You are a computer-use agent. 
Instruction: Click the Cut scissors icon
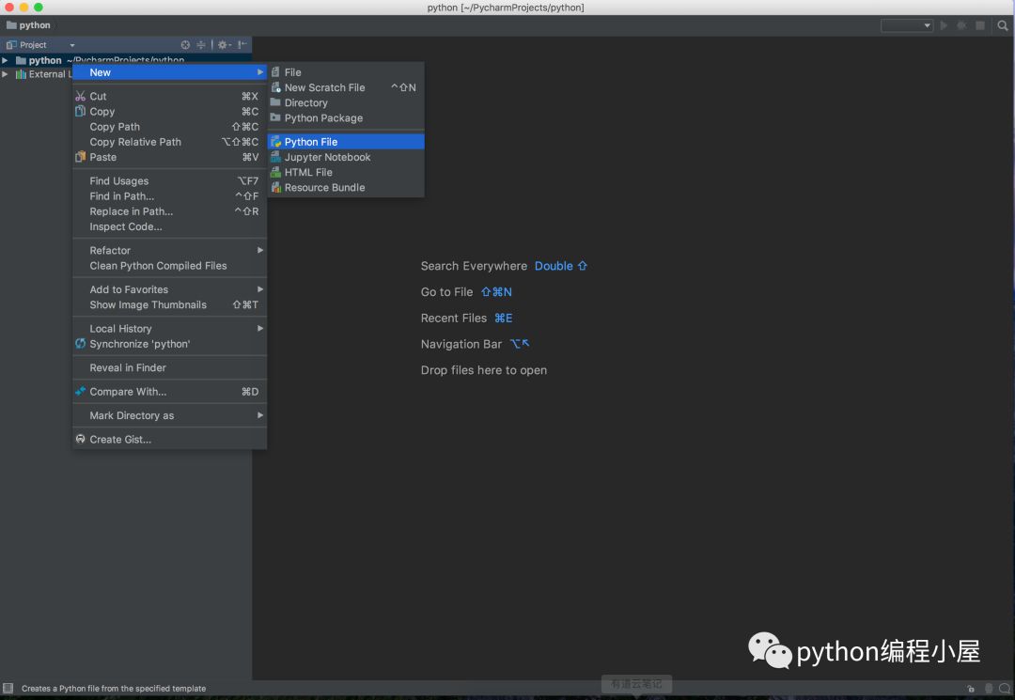click(x=80, y=97)
